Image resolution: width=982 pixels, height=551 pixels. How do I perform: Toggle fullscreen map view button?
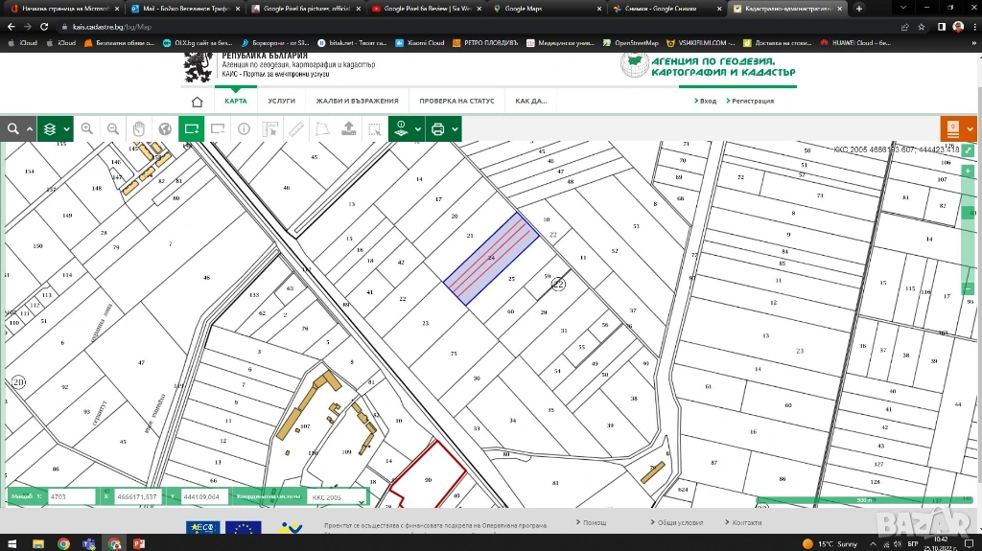pos(969,150)
